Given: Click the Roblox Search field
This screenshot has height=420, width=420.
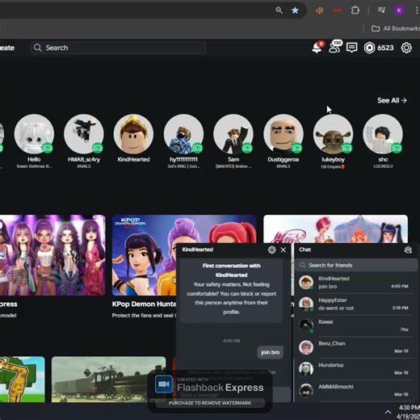Looking at the screenshot, I should tap(118, 48).
